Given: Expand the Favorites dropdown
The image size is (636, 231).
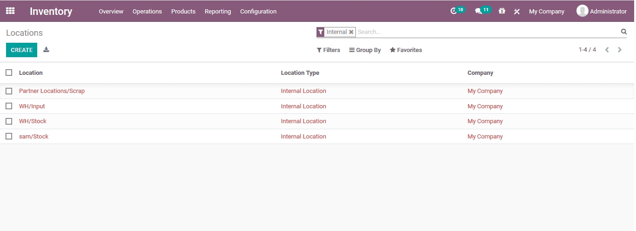Looking at the screenshot, I should (x=406, y=50).
